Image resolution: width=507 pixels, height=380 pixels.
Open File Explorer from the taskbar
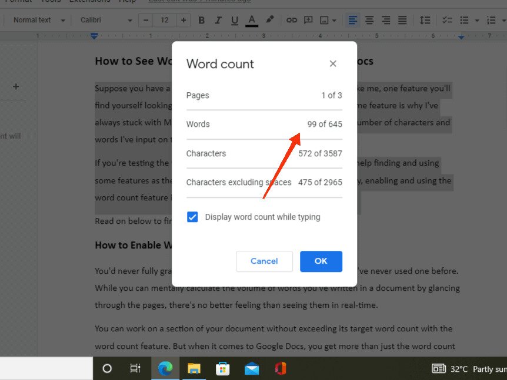click(194, 368)
